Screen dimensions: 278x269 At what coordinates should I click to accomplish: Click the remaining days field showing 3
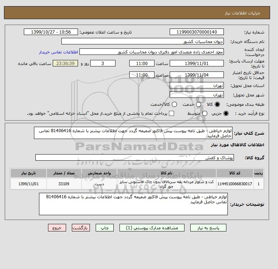pos(103,63)
